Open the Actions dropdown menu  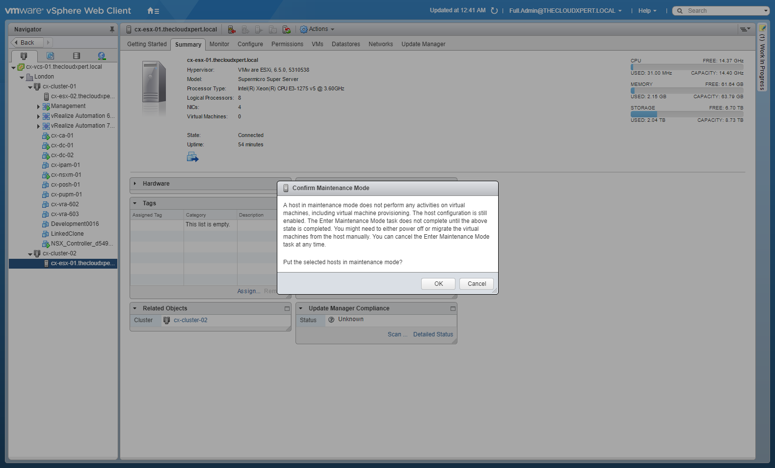[x=318, y=29]
